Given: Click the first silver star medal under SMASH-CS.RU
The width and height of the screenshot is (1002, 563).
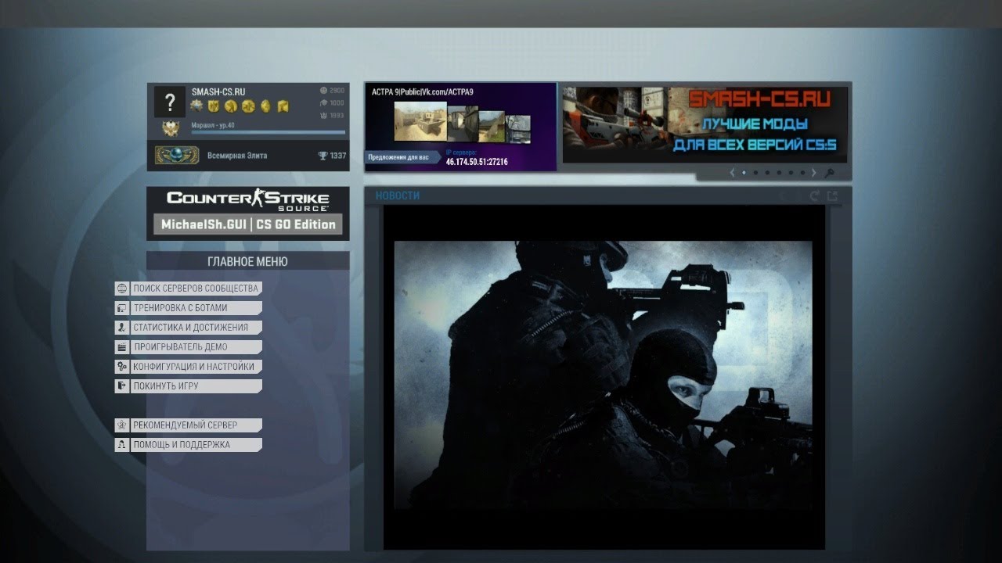Looking at the screenshot, I should (197, 106).
